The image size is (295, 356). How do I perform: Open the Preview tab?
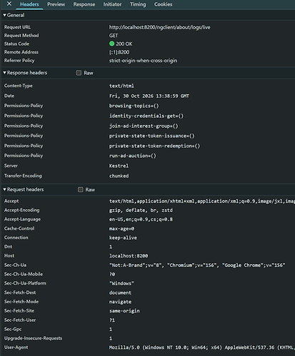(56, 4)
